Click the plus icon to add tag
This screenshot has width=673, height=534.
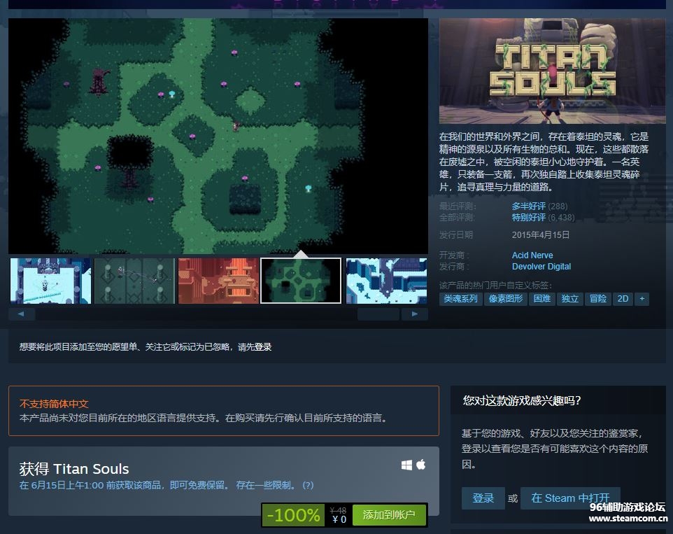pos(641,299)
